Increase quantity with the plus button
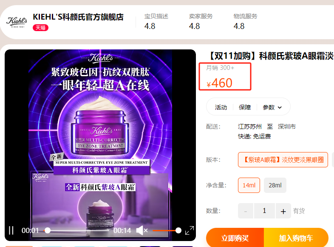This screenshot has width=334, height=247. 283,211
